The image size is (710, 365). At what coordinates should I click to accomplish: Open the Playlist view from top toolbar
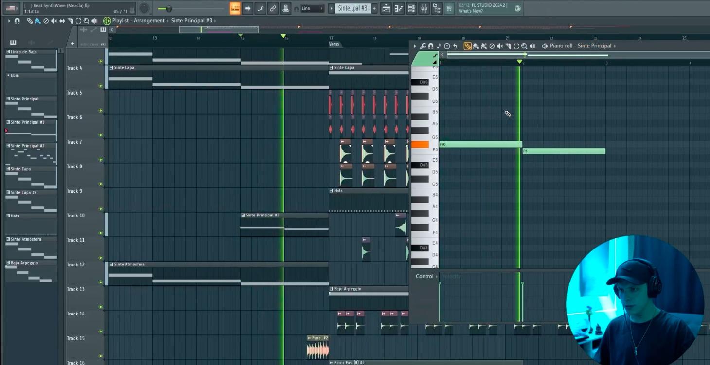tap(386, 8)
